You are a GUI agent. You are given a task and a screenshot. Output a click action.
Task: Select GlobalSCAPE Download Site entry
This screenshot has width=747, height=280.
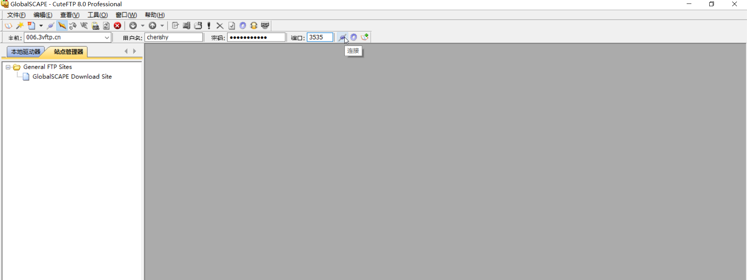(x=72, y=77)
